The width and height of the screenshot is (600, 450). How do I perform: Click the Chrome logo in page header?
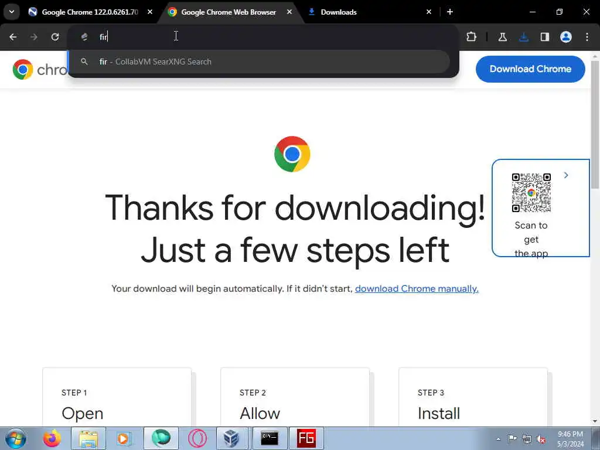click(x=23, y=69)
